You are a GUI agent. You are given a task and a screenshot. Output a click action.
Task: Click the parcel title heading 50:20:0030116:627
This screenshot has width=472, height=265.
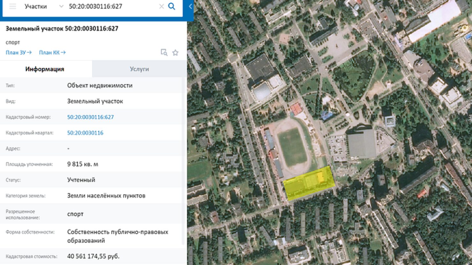tap(62, 29)
